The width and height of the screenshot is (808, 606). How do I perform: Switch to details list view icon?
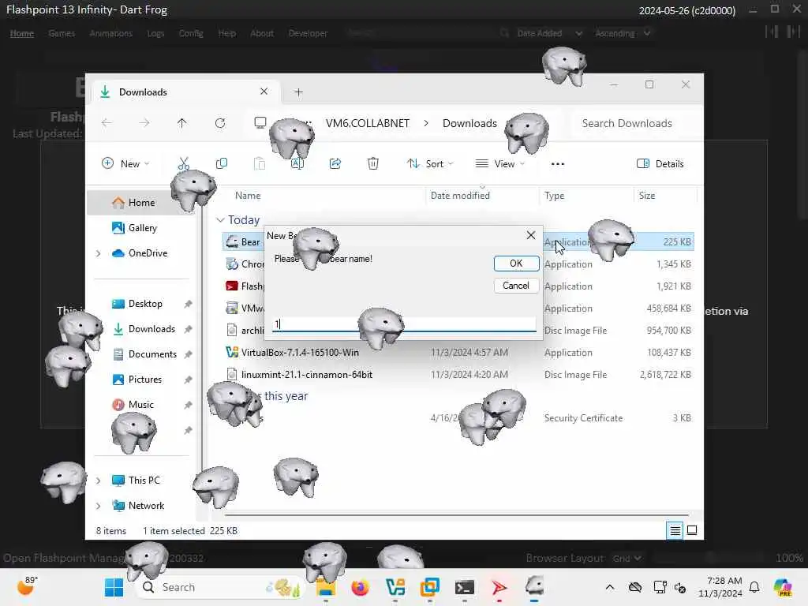675,530
